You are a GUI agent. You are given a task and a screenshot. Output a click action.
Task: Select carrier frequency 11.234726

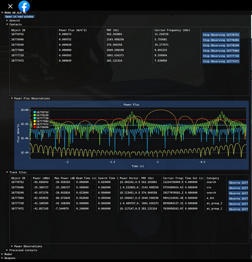coord(161,34)
